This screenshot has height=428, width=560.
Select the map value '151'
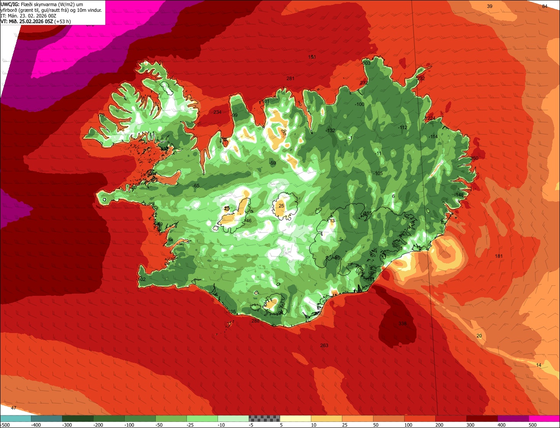[x=312, y=57]
